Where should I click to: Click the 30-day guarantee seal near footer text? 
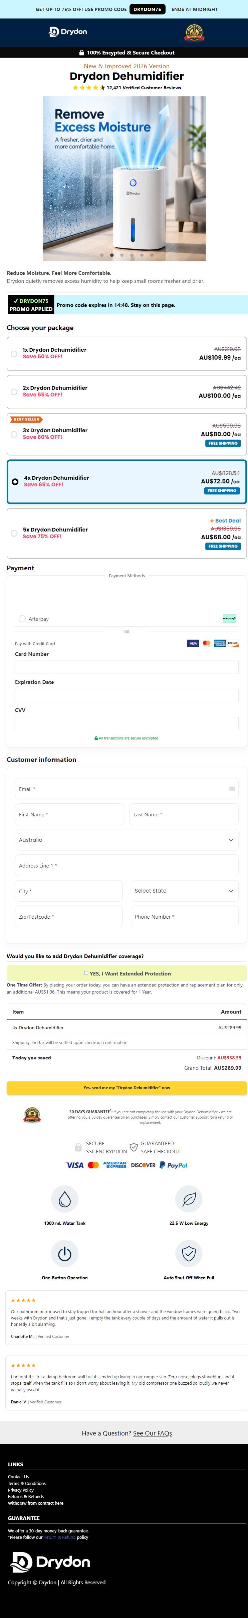[32, 1116]
